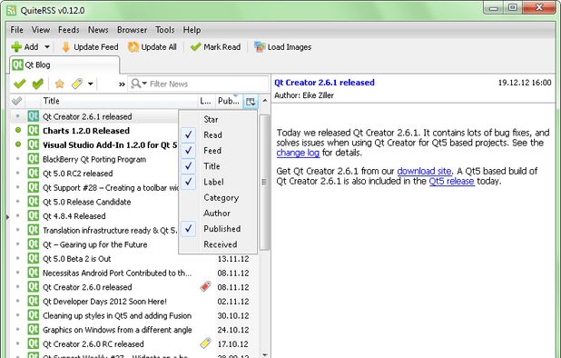Select the Qt Blog tab
The width and height of the screenshot is (561, 358).
coord(64,65)
